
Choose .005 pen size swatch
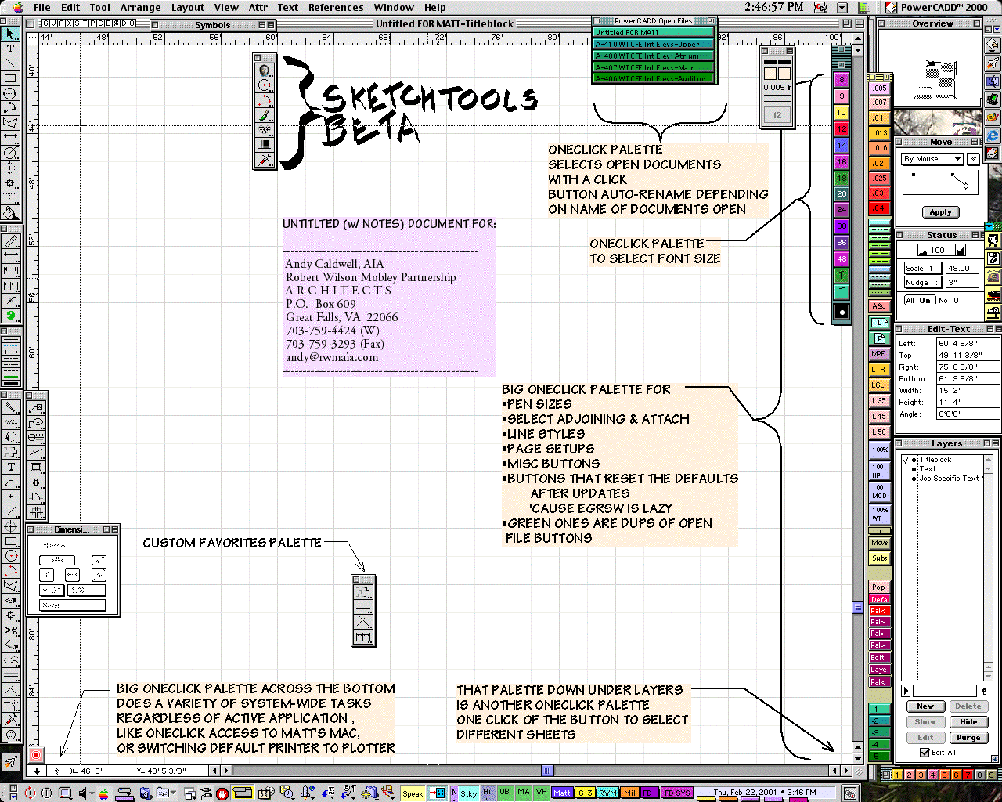880,89
